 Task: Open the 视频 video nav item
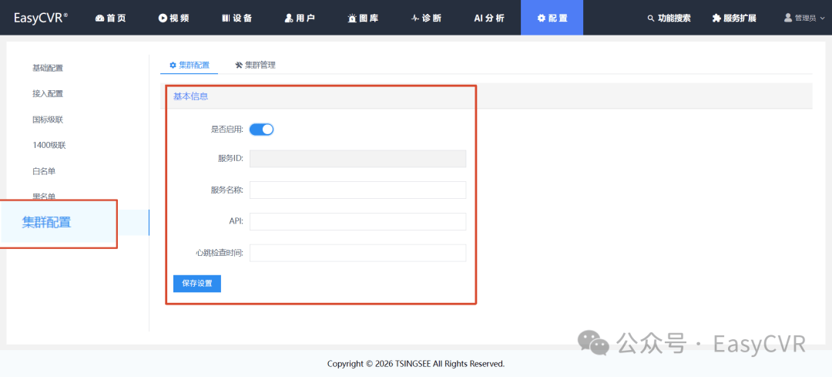click(173, 18)
